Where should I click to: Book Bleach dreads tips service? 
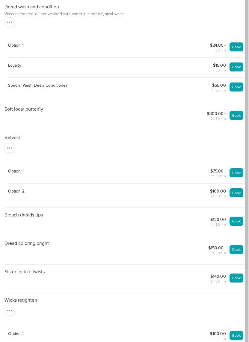pos(236,221)
